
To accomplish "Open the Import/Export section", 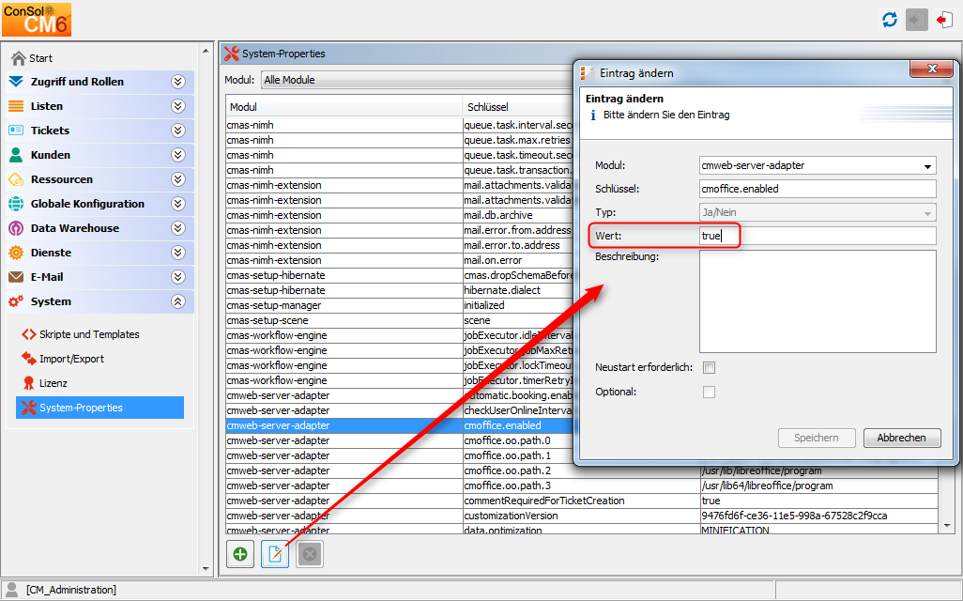I will point(71,359).
